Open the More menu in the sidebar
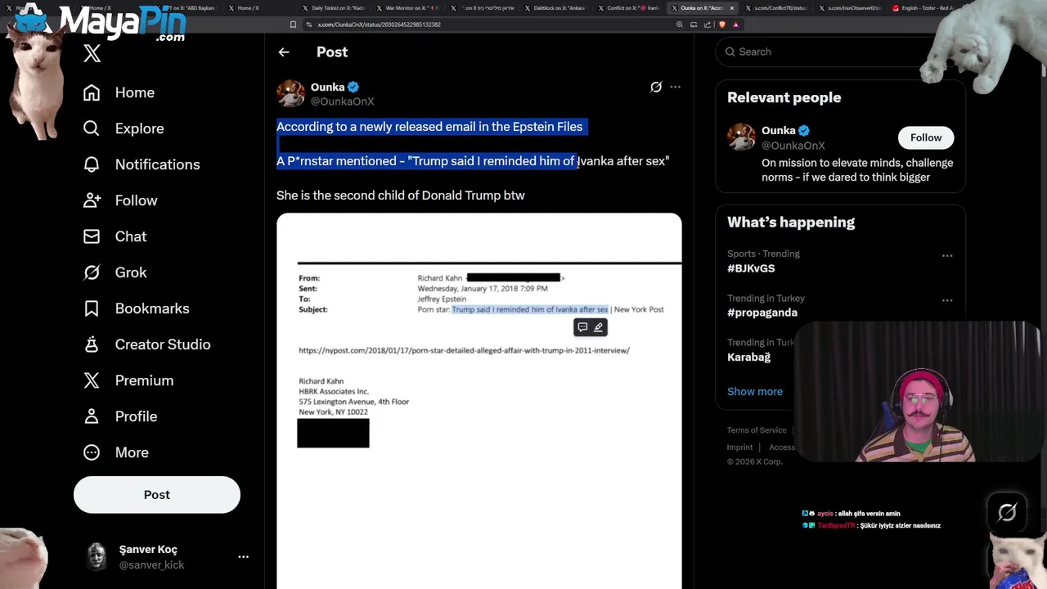Viewport: 1047px width, 589px height. pos(115,452)
